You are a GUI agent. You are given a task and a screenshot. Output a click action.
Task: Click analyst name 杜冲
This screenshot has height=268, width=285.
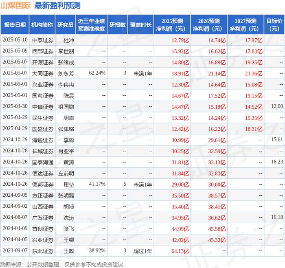pos(69,40)
